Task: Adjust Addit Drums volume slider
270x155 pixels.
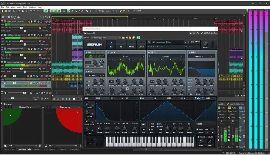Action: point(21,27)
